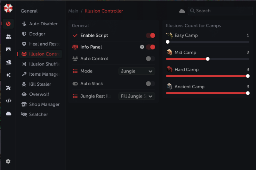
Task: Turn on the Auto Control toggle
Action: (x=150, y=59)
